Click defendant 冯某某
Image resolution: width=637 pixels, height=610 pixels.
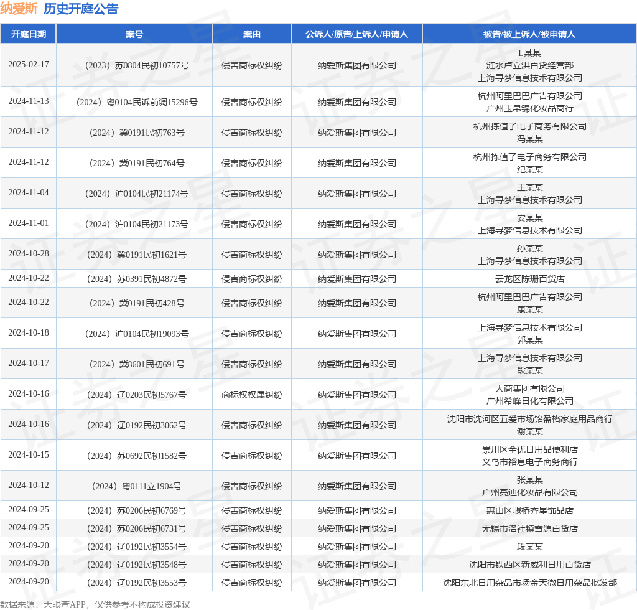click(x=530, y=139)
